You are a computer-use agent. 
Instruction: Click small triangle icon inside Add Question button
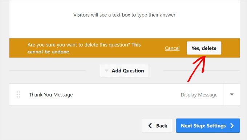[106, 71]
